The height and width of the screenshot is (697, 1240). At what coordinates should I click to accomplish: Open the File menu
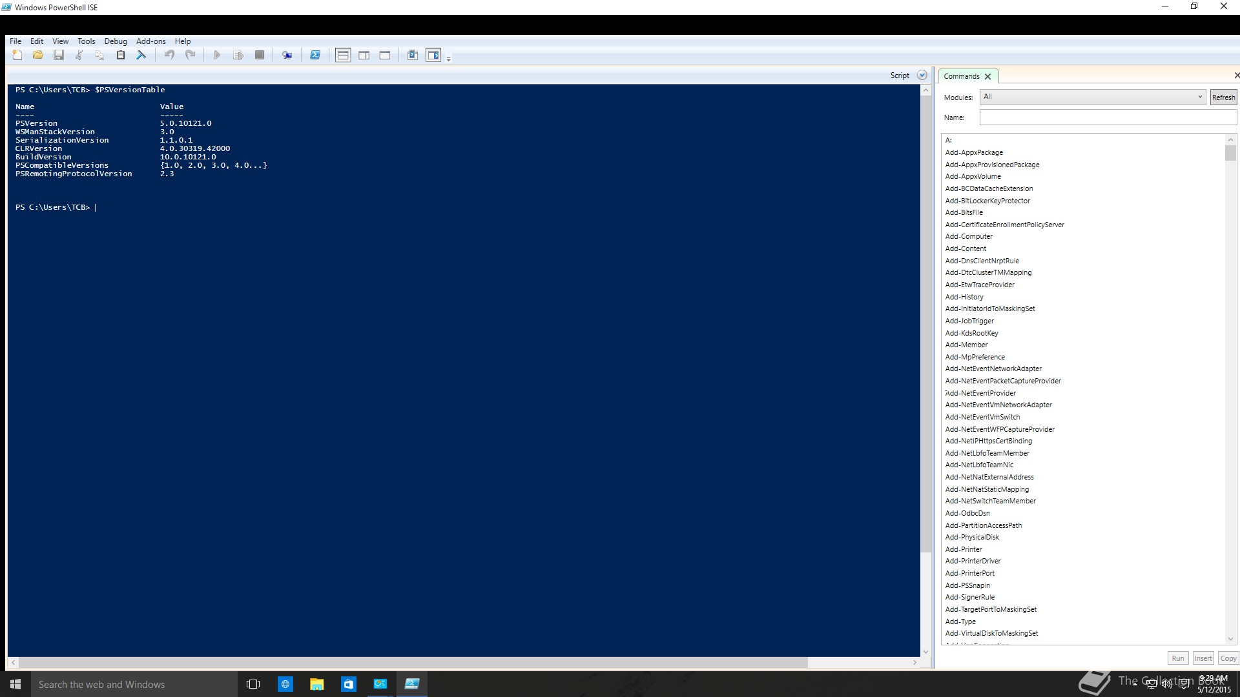point(15,41)
